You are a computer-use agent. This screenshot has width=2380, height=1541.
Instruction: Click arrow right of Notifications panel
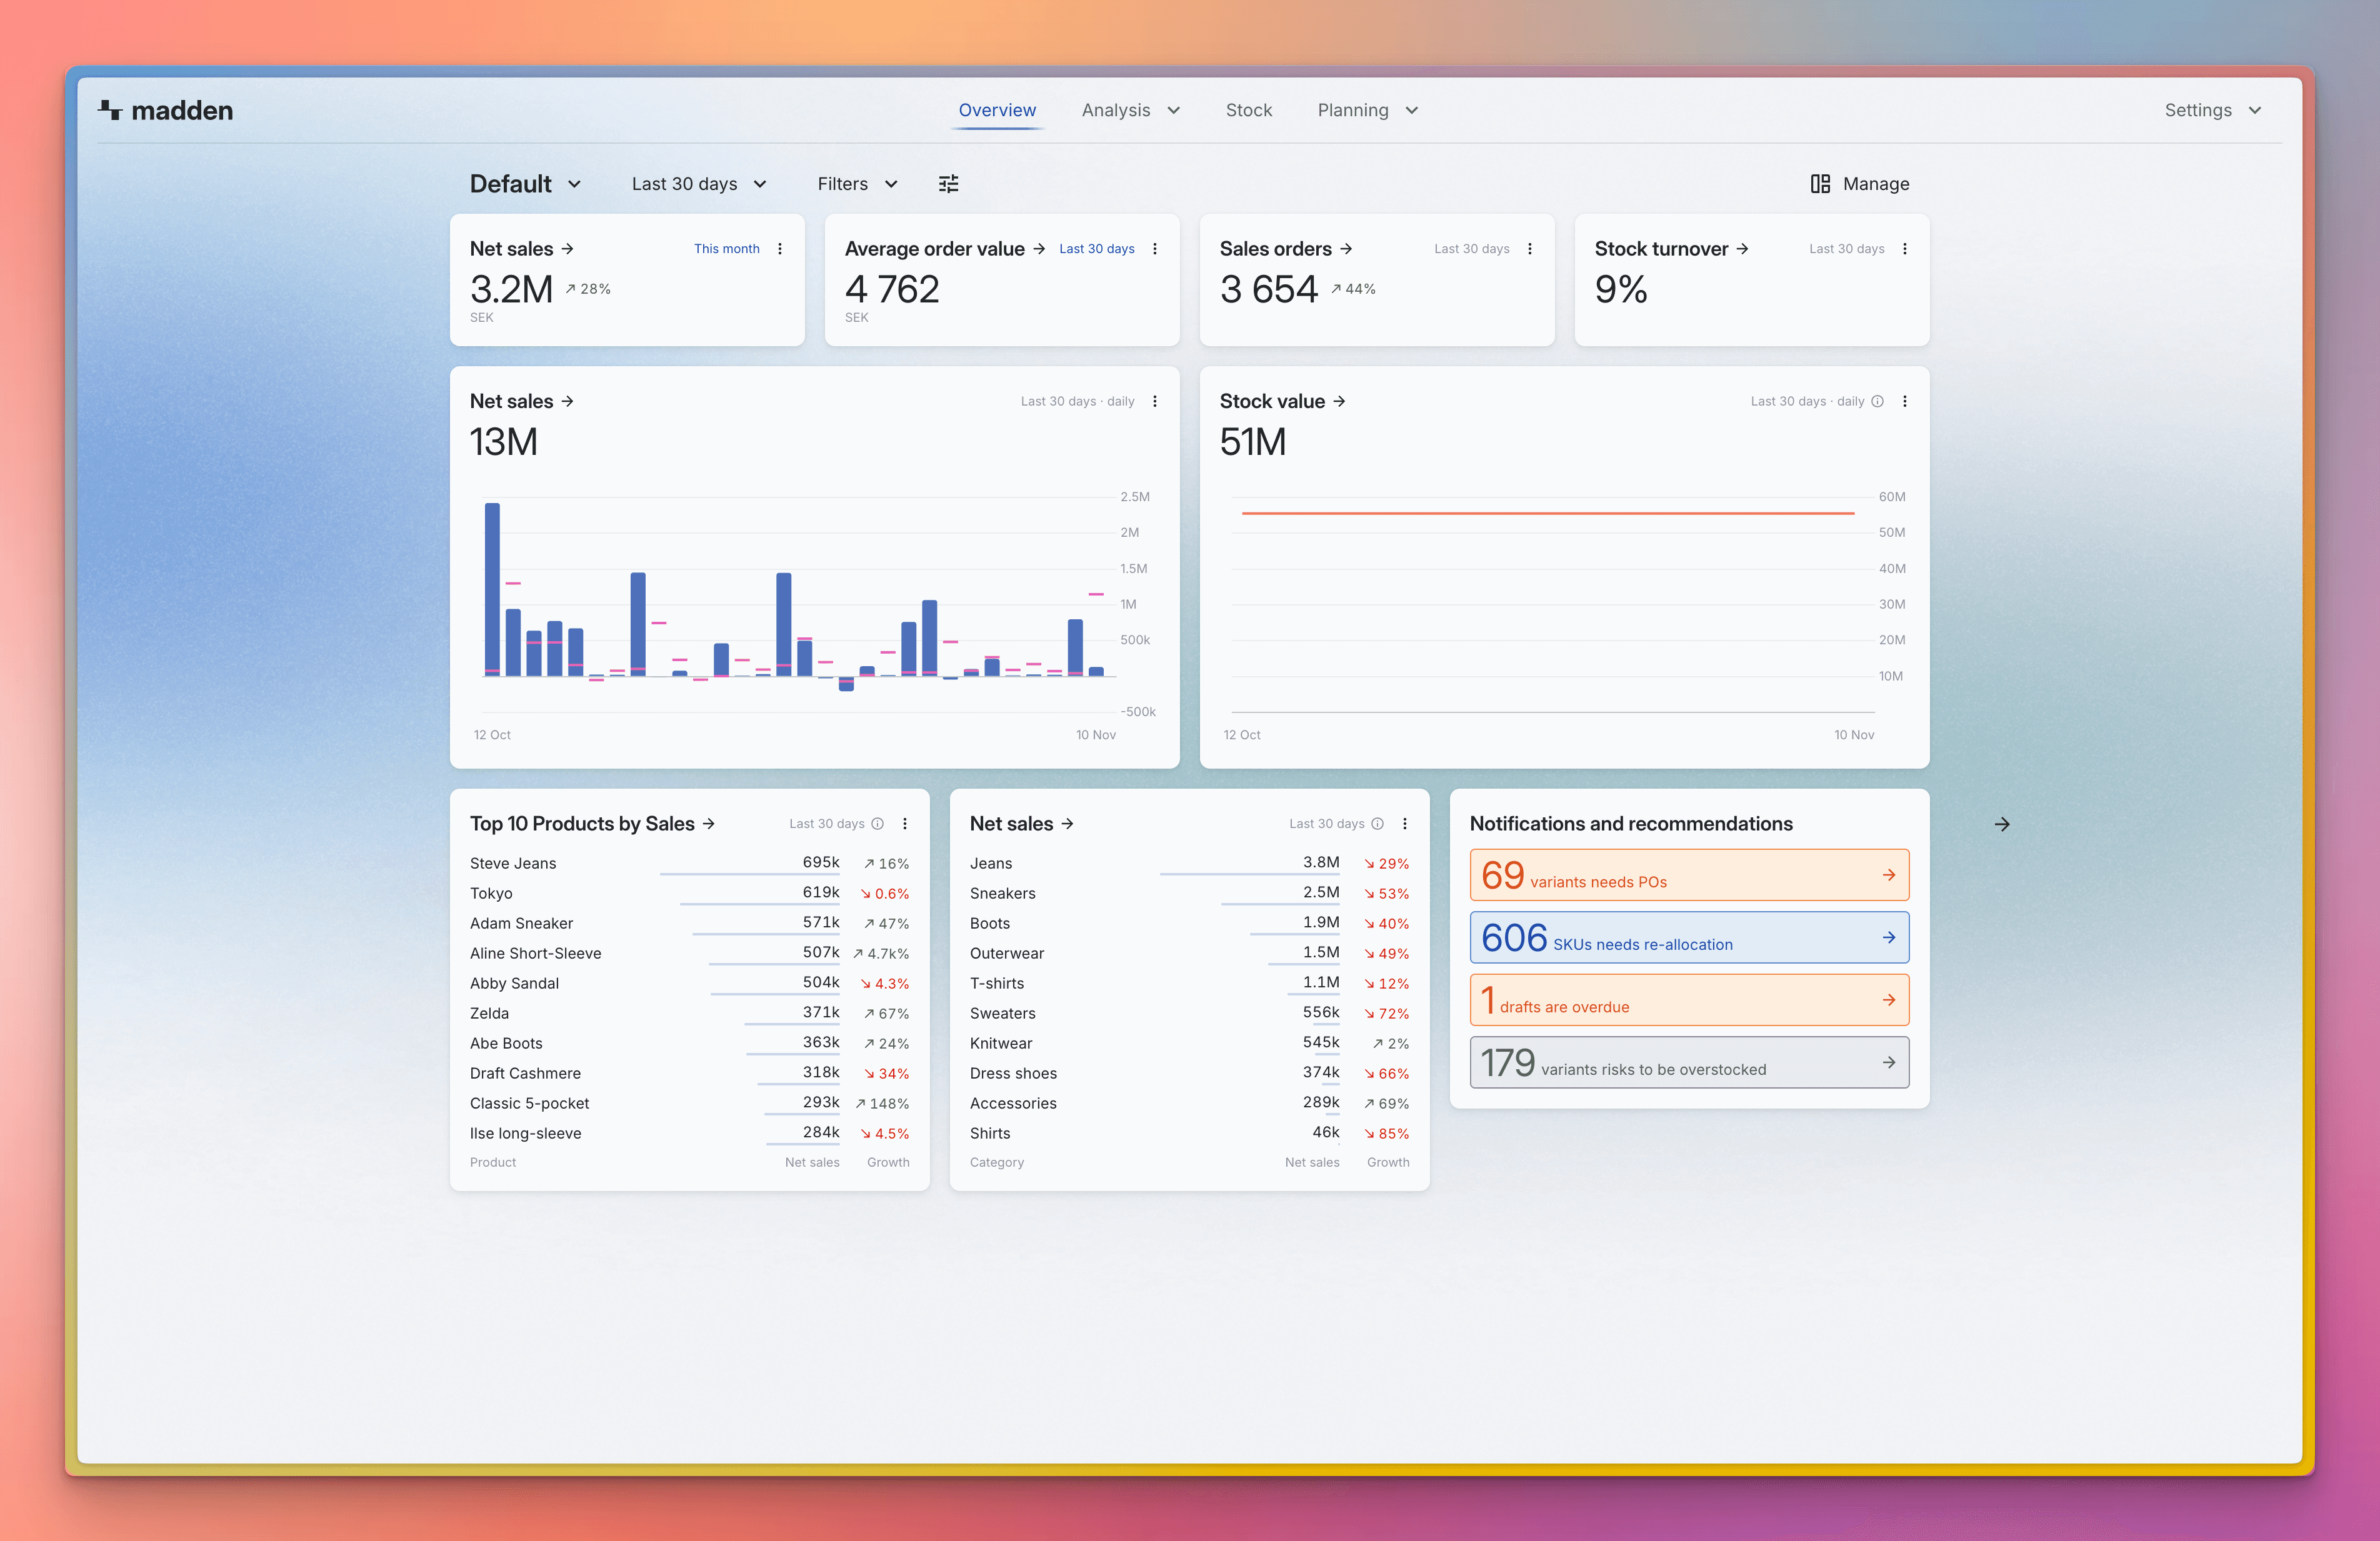pyautogui.click(x=2001, y=824)
